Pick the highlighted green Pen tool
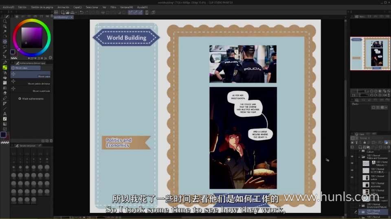391x219 pixels. pos(5,67)
